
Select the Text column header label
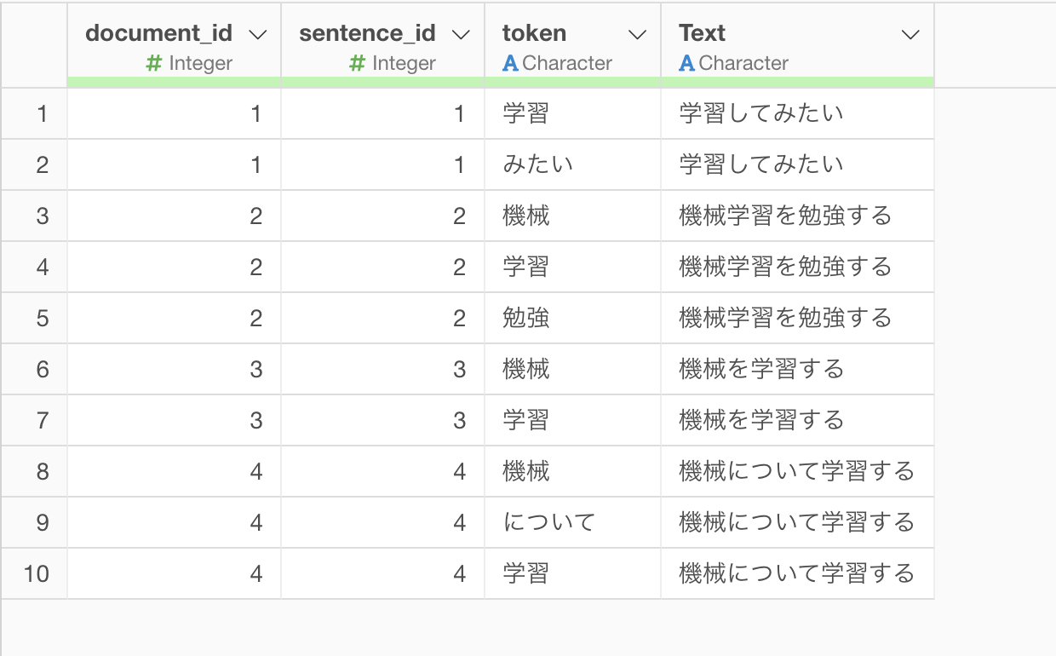pos(702,33)
